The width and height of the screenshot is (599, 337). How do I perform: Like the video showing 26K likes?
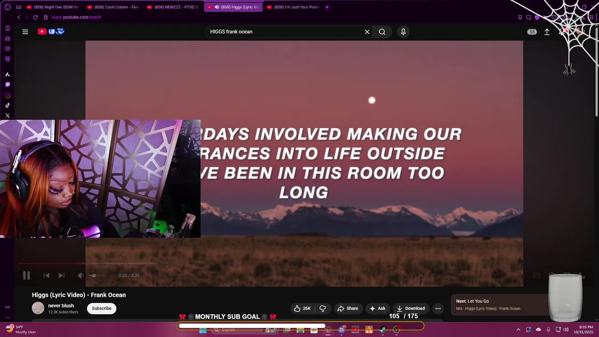point(302,308)
